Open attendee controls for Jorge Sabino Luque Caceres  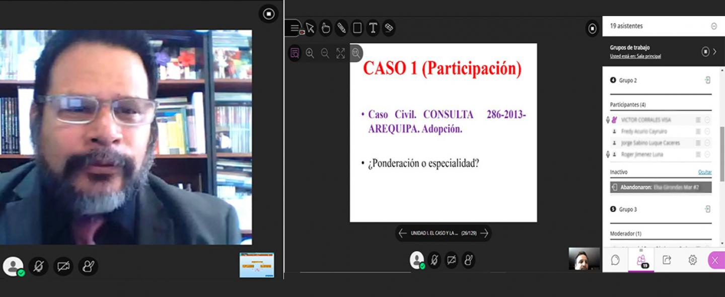[707, 143]
